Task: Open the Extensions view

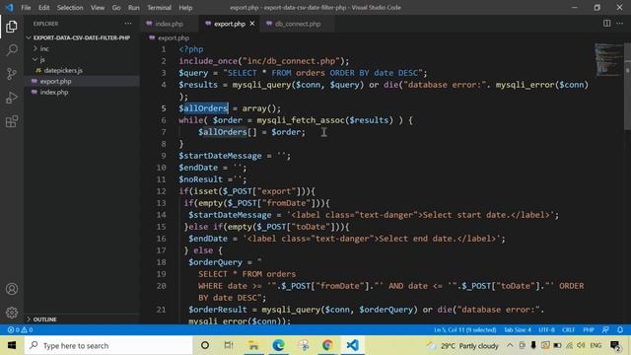Action: coord(12,121)
